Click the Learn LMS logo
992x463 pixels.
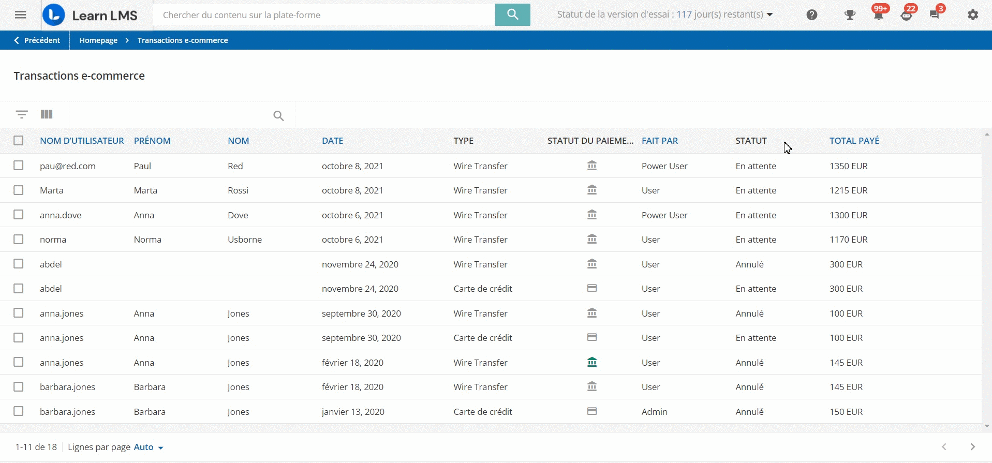tap(90, 15)
